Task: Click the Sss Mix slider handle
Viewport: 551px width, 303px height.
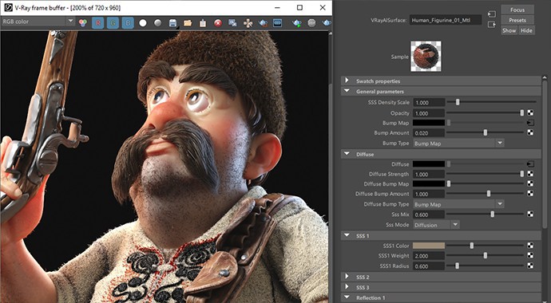Action: (x=493, y=214)
